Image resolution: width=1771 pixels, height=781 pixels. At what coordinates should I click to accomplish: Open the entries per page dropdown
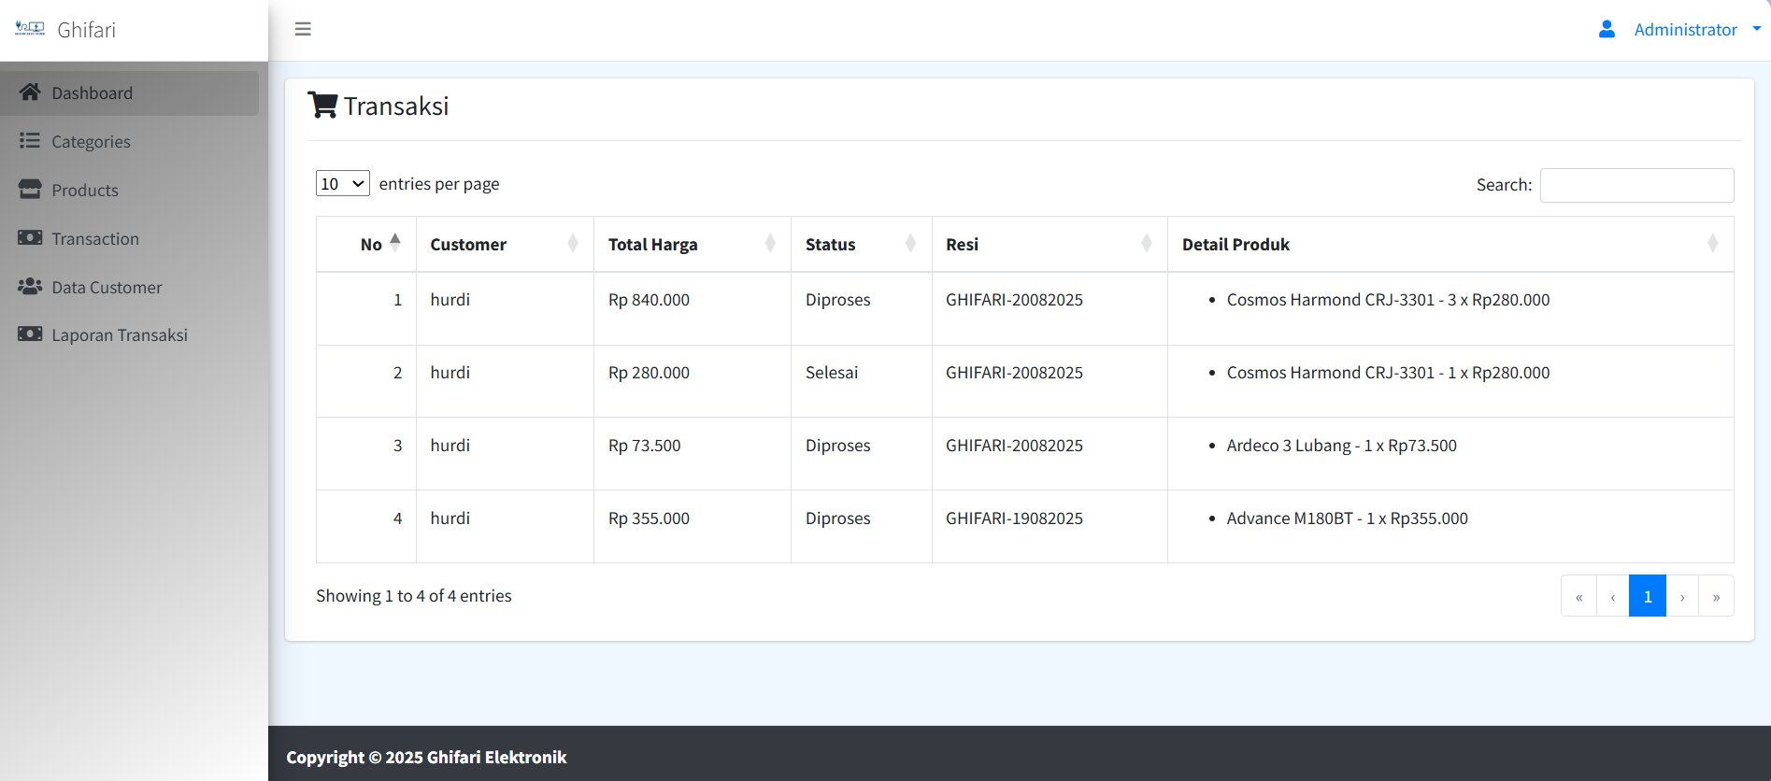coord(342,184)
